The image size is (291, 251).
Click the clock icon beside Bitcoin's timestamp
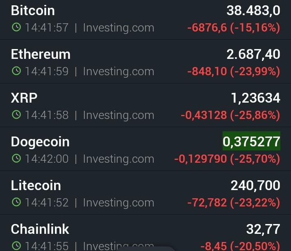[x=16, y=27]
